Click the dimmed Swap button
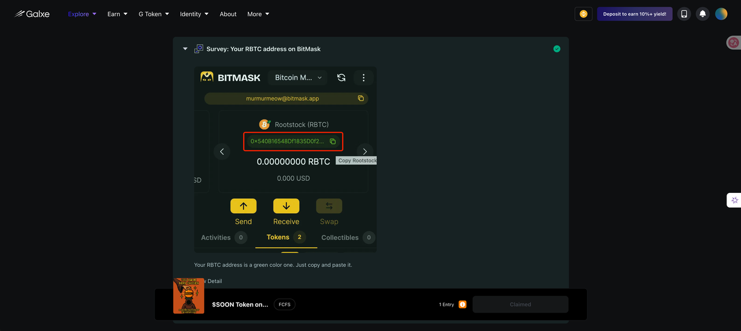741x331 pixels. coord(329,206)
